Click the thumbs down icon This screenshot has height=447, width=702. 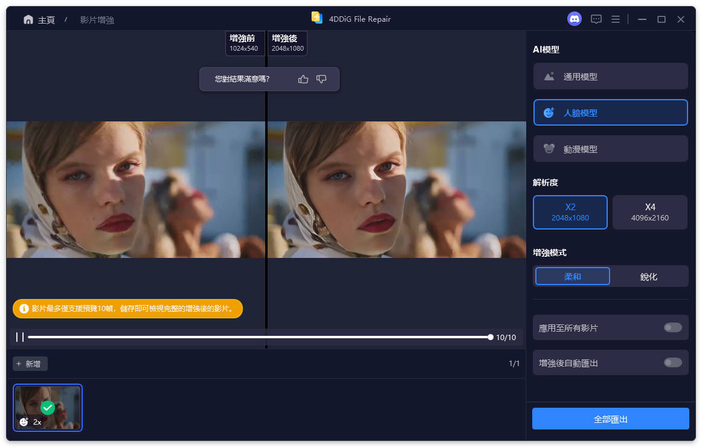click(x=321, y=79)
